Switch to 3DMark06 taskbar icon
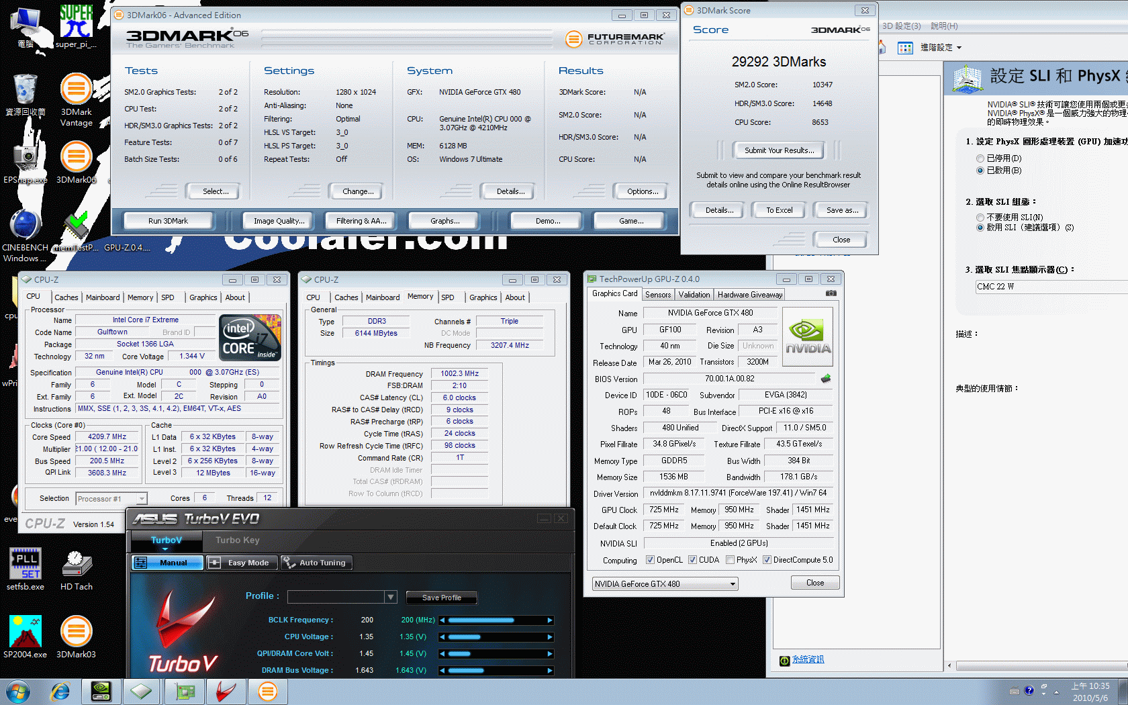The width and height of the screenshot is (1128, 705). point(267,692)
